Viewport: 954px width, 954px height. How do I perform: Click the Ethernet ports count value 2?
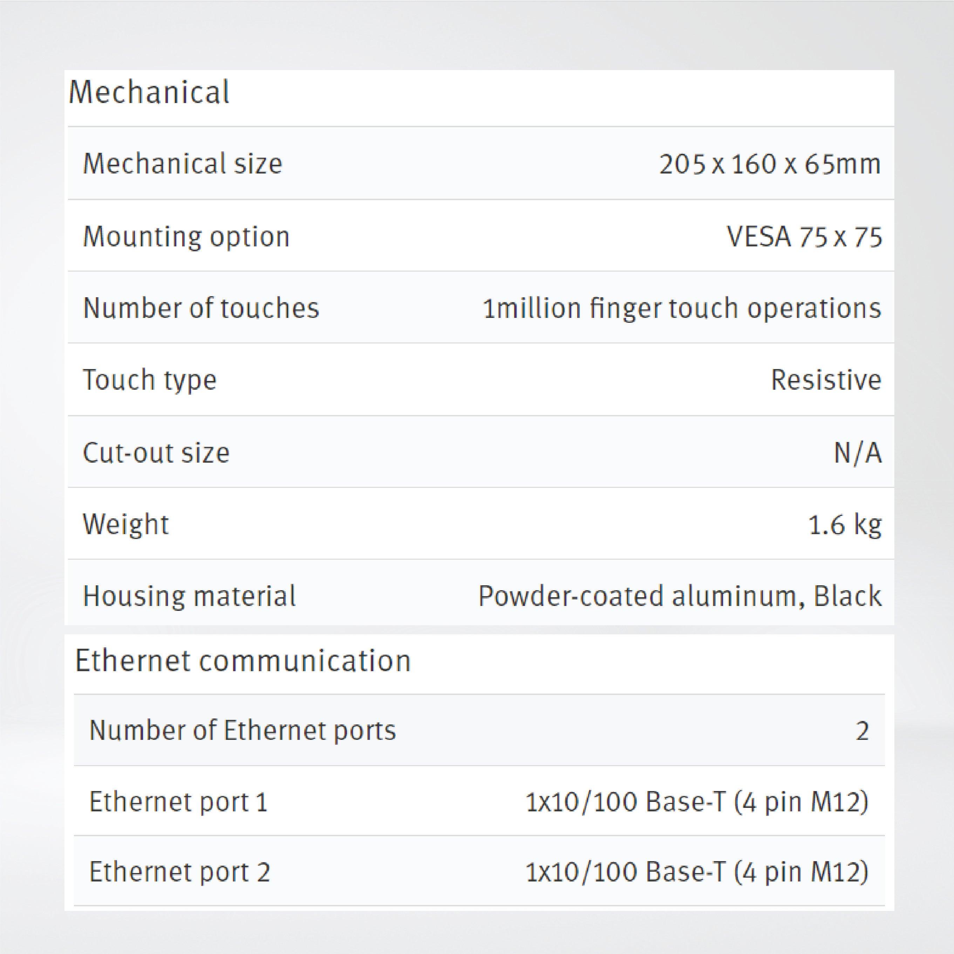point(862,731)
